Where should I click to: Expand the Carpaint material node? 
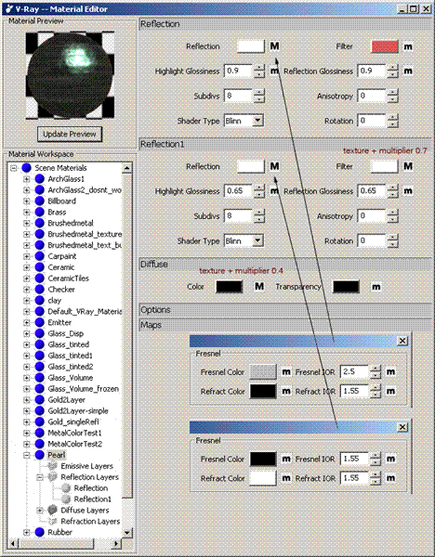(x=27, y=256)
